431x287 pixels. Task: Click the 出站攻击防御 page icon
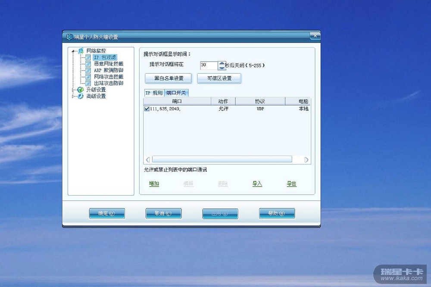(88, 83)
